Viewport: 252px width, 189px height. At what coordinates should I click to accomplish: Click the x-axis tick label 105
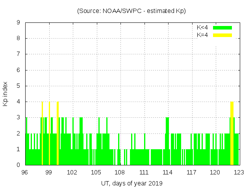96,172
